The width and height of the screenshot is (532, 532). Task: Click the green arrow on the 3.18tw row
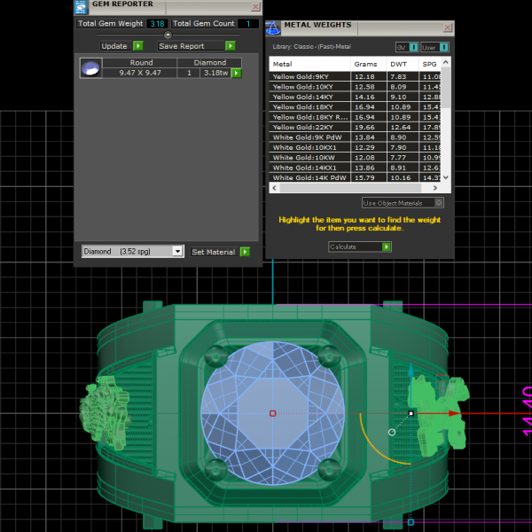point(237,74)
